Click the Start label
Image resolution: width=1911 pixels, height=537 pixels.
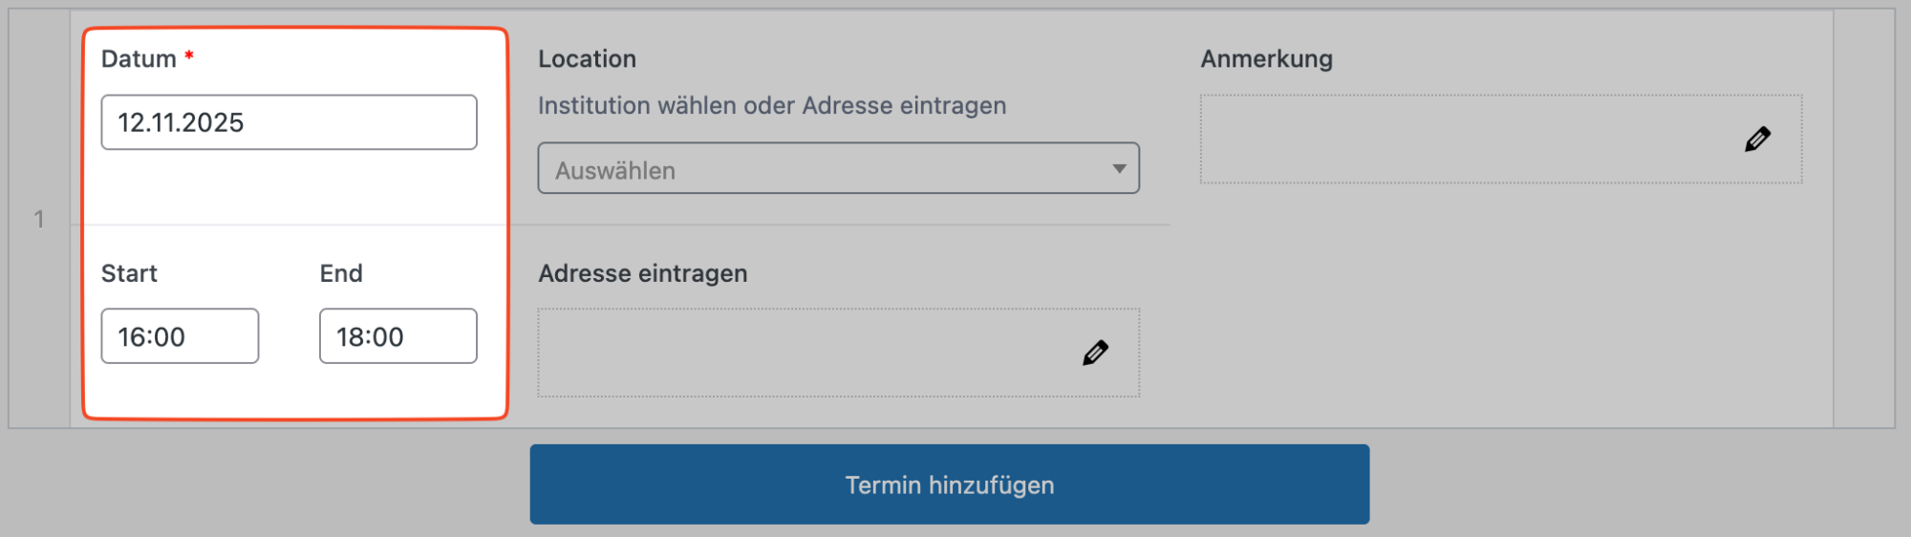pyautogui.click(x=129, y=273)
